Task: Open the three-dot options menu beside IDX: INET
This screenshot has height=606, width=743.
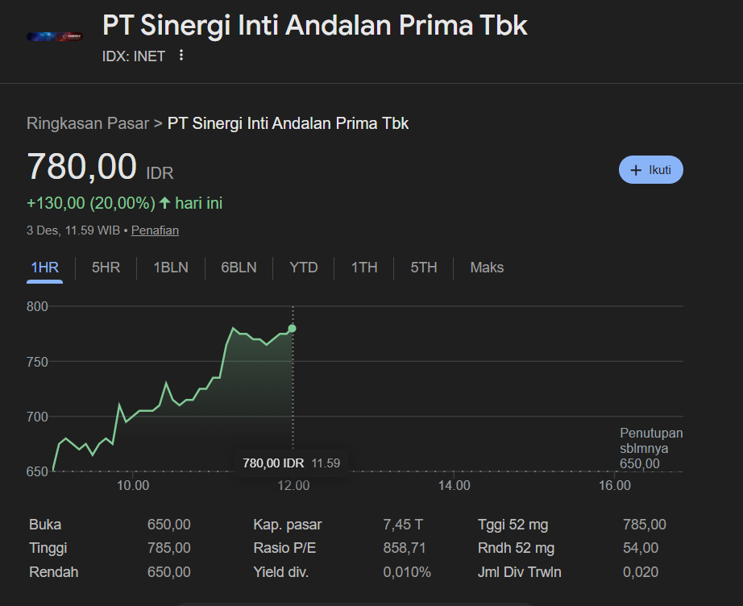Action: coord(181,56)
